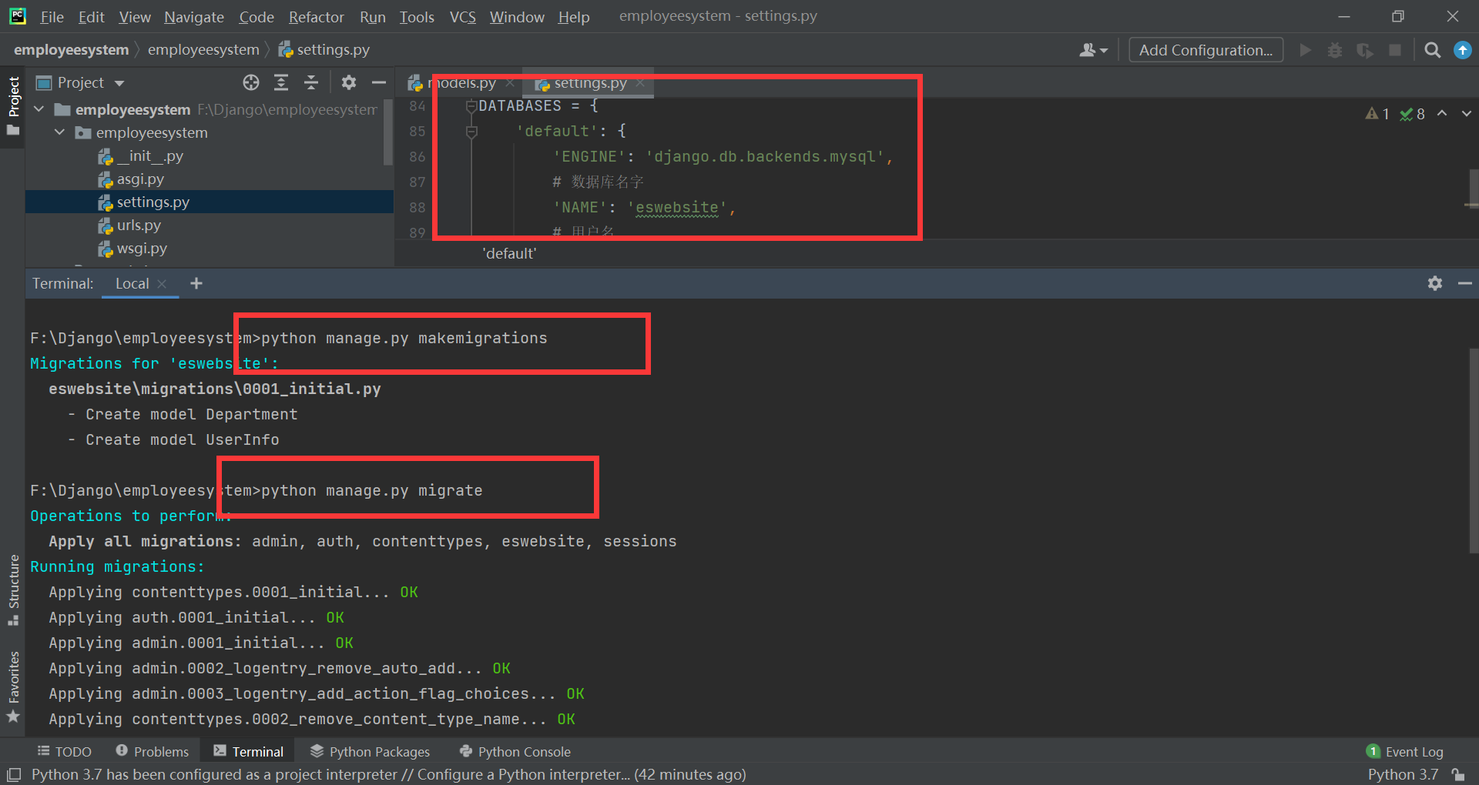Toggle the Favorites side tool window tab
Image resolution: width=1479 pixels, height=785 pixels.
tap(13, 686)
